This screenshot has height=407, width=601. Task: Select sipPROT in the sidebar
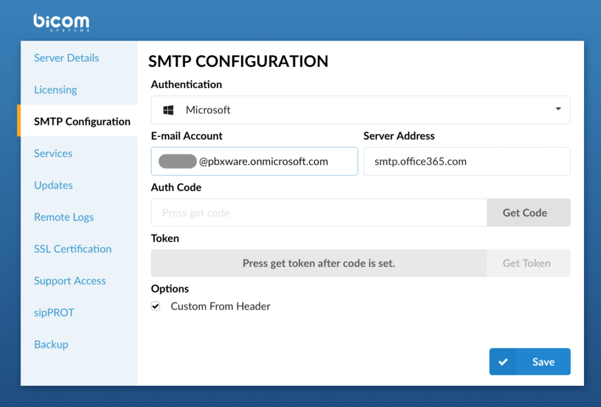54,313
